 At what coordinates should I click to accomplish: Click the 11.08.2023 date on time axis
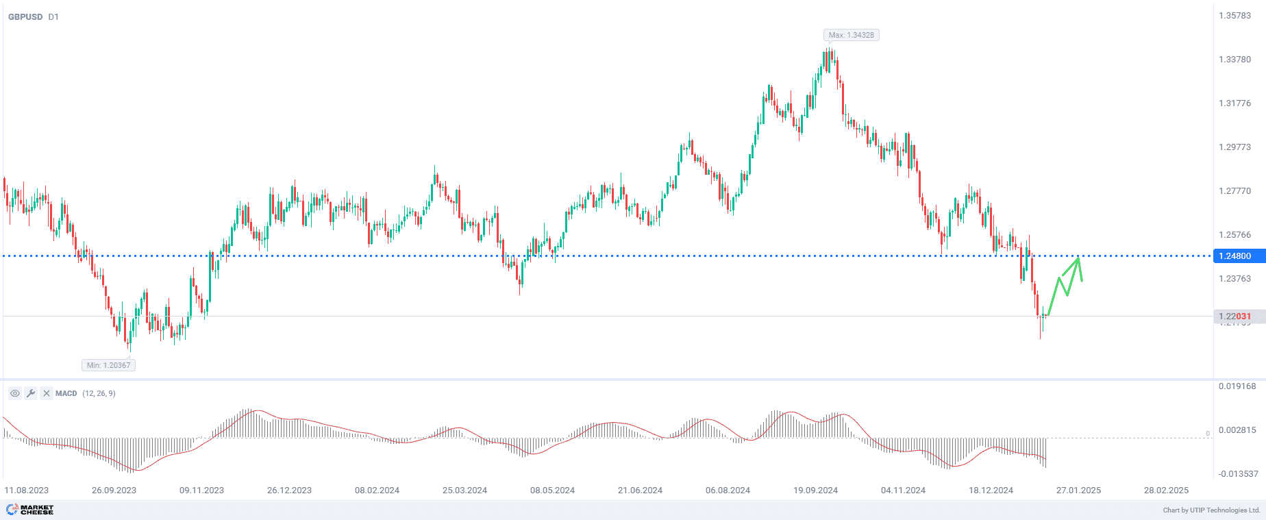coord(27,490)
